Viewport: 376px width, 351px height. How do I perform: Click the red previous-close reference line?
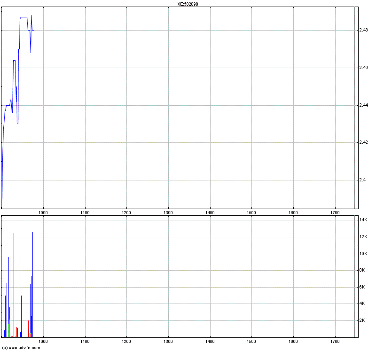click(x=178, y=199)
